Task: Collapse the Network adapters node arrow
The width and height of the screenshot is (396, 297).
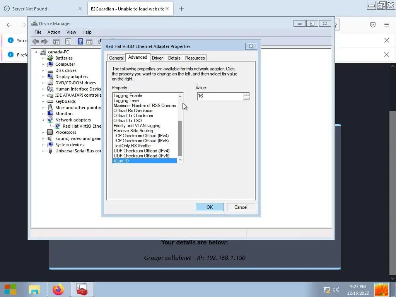Action: 43,120
